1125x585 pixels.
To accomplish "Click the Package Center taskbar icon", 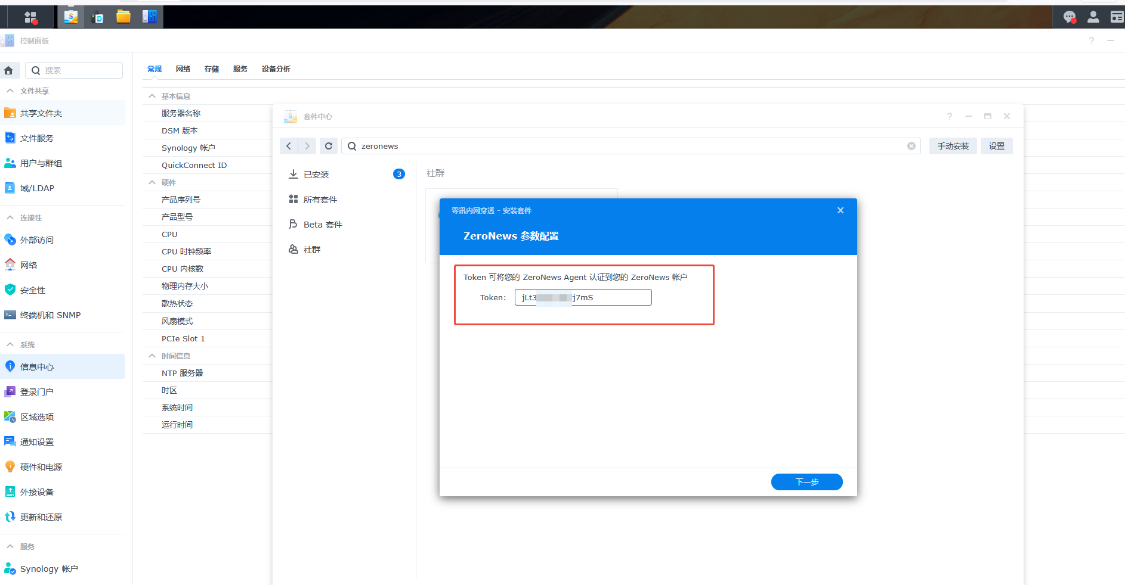I will pos(71,17).
